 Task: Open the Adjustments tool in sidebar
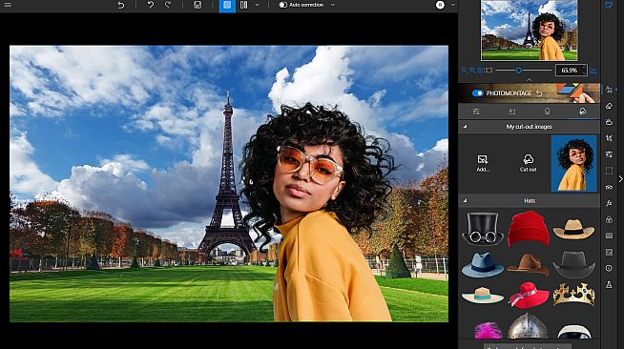(x=609, y=154)
